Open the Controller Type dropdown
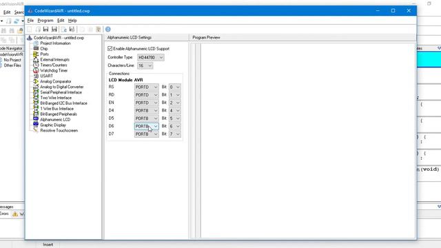Image resolution: width=441 pixels, height=248 pixels. [x=151, y=57]
